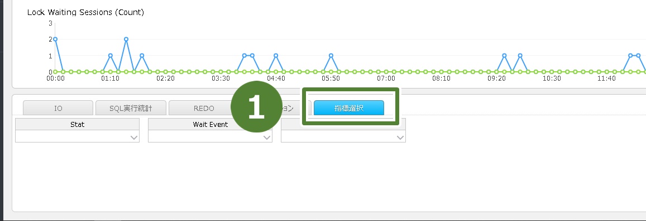Select the blue data point at 00:00 with value 2
Screen dimensions: 646x221
tap(55, 39)
